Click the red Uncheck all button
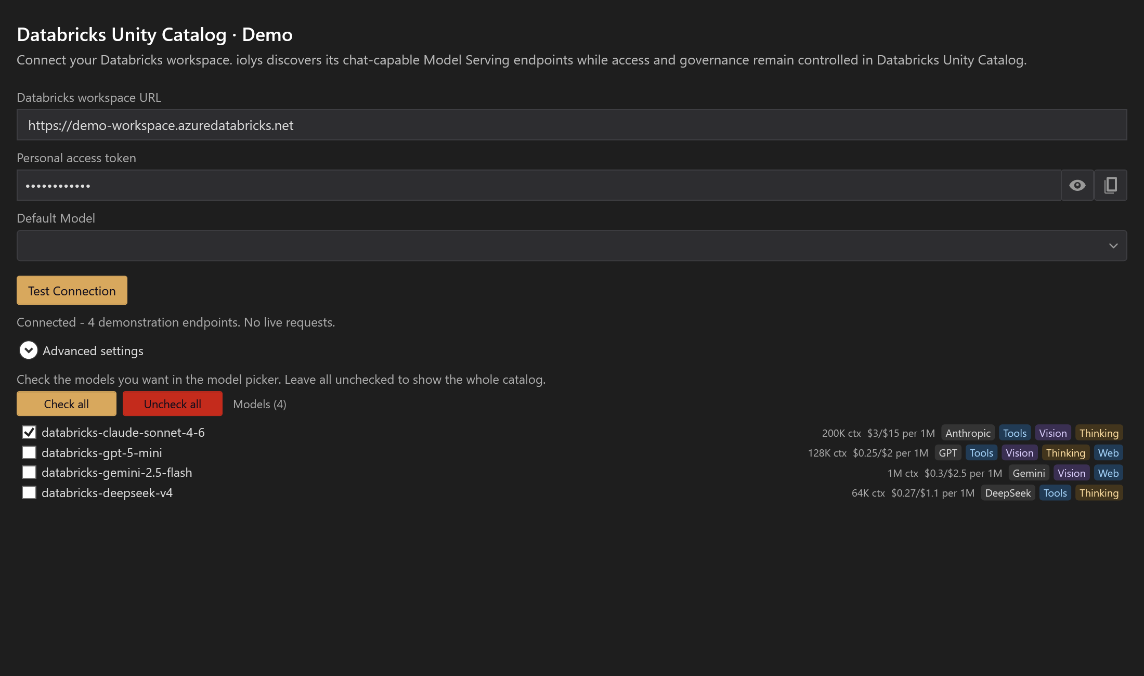 173,404
